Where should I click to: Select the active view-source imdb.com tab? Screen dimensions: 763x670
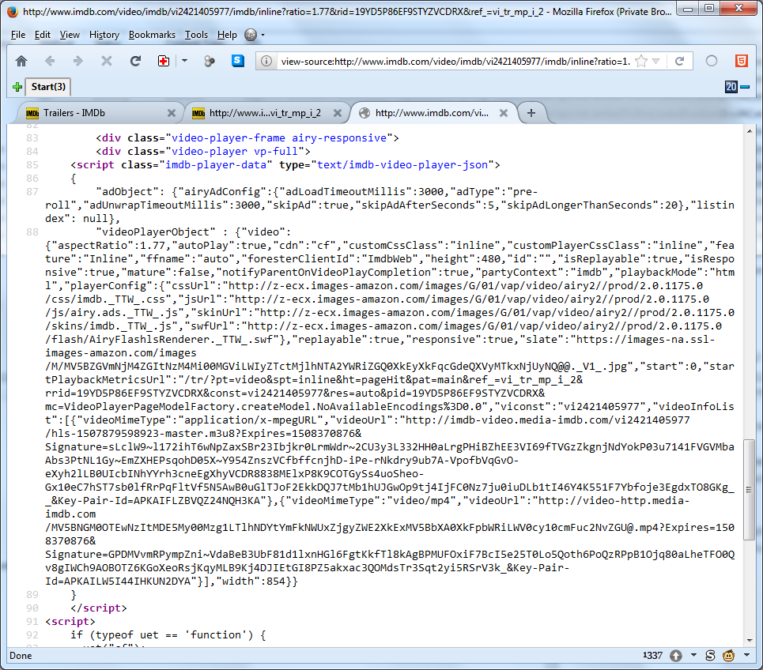click(x=432, y=113)
